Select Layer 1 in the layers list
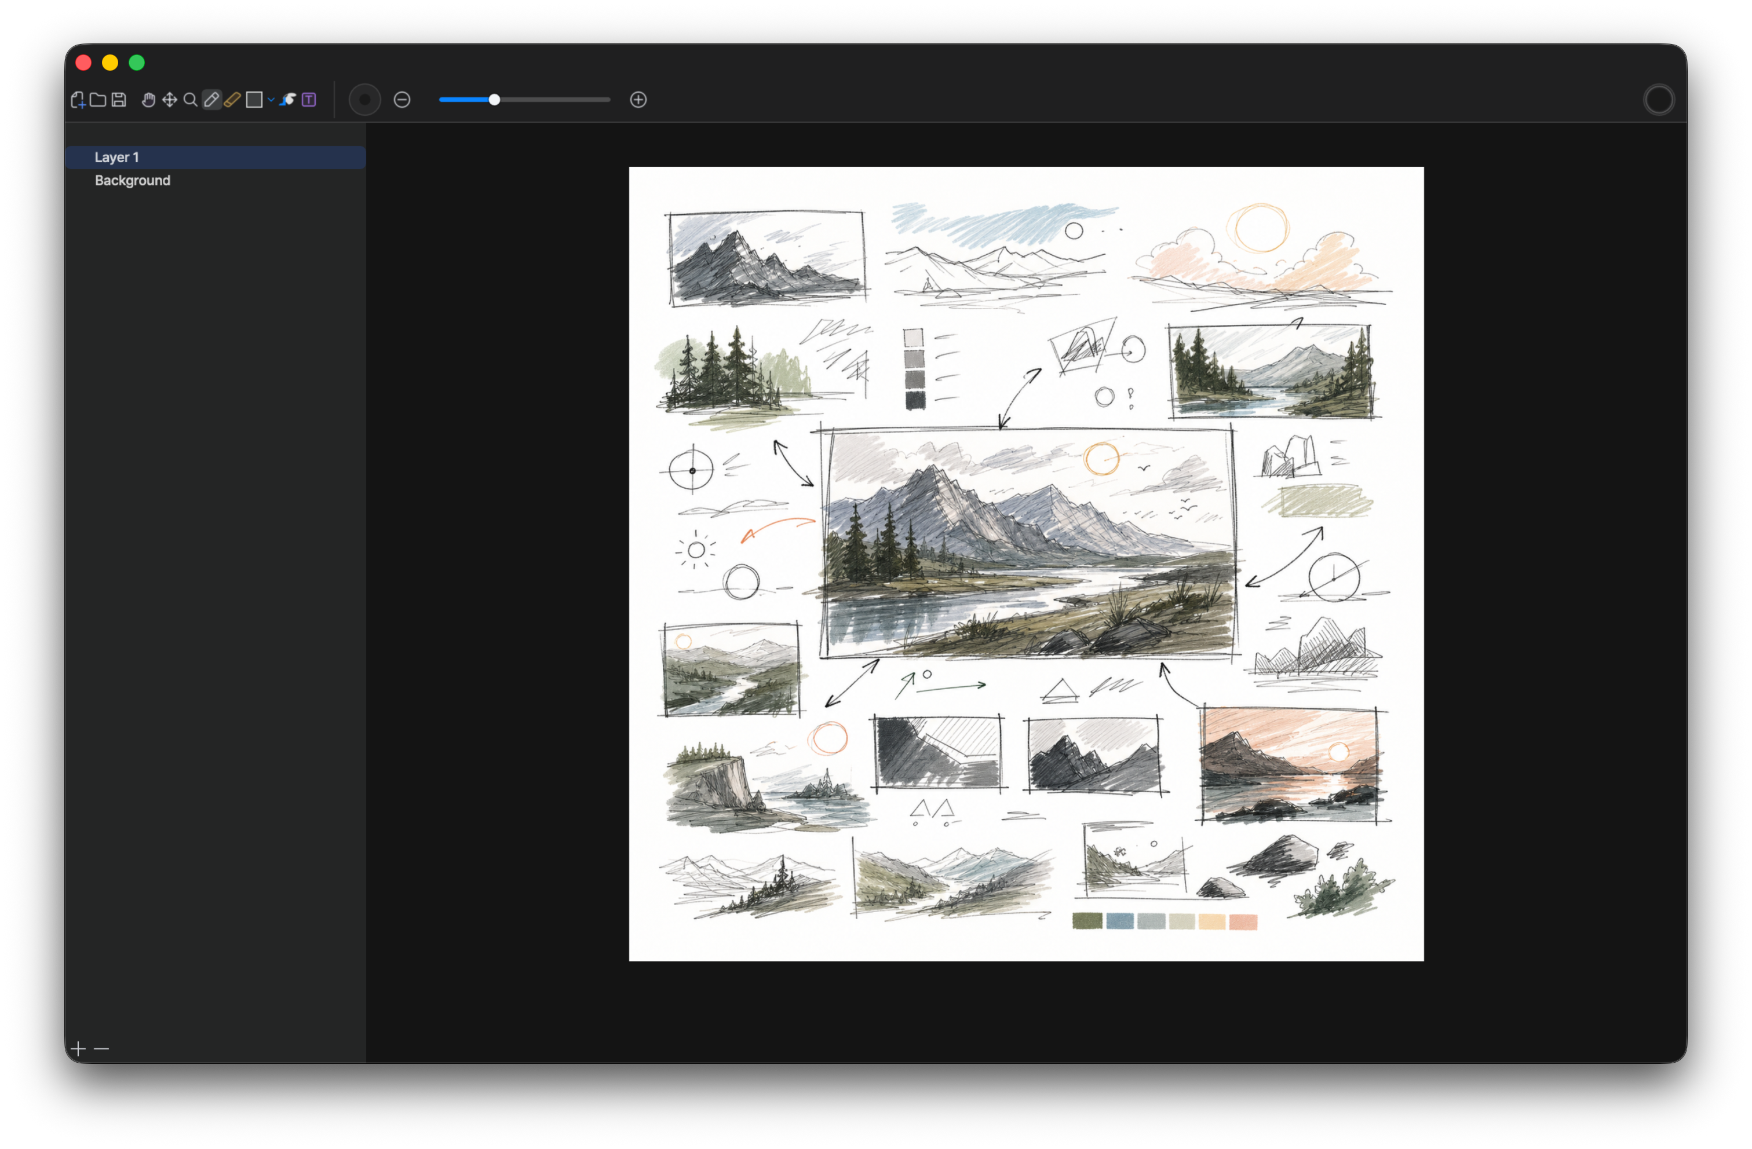Viewport: 1752px width, 1149px height. click(216, 158)
